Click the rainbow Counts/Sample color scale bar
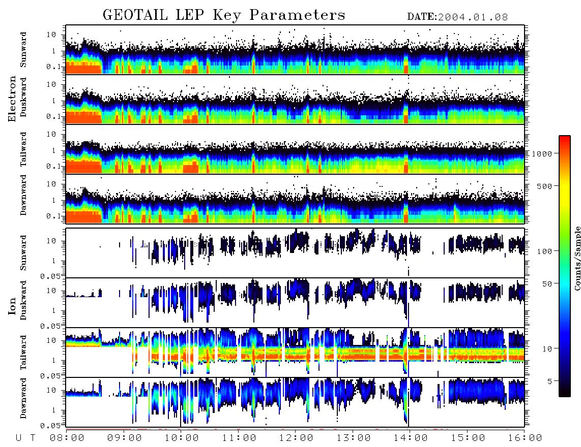 pos(565,266)
